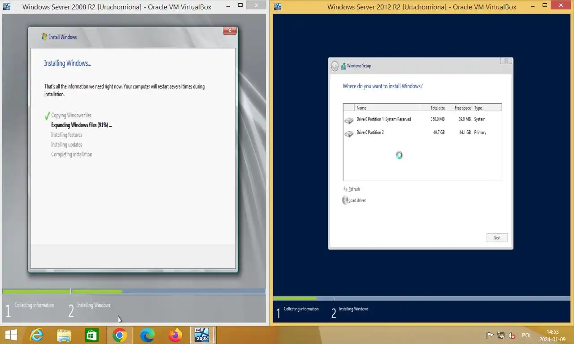Open Internet Explorer from the taskbar
Viewport: 574px width, 344px height.
(x=36, y=335)
